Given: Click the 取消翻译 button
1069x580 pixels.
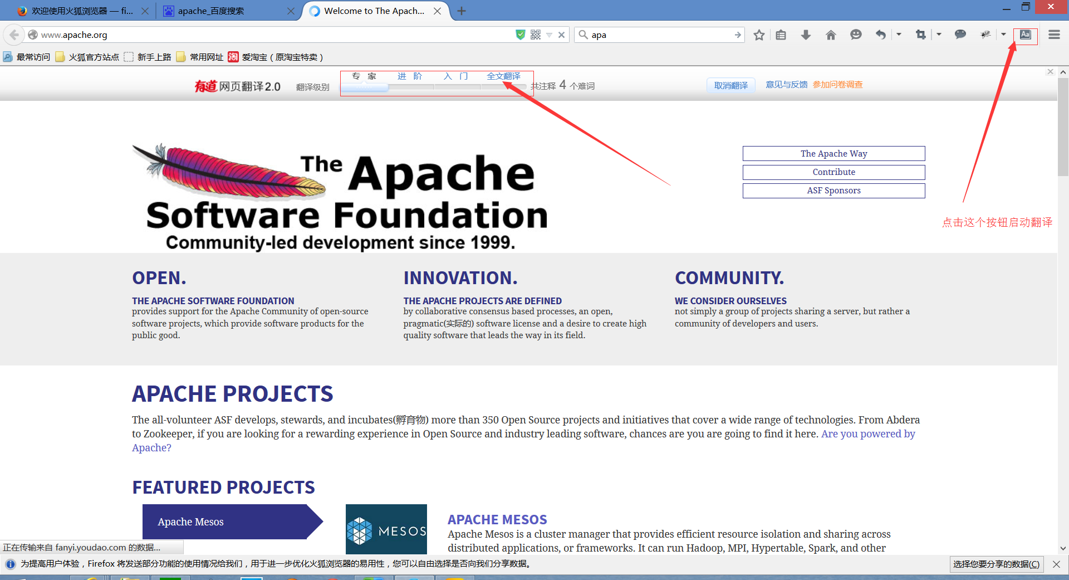Looking at the screenshot, I should pos(731,85).
